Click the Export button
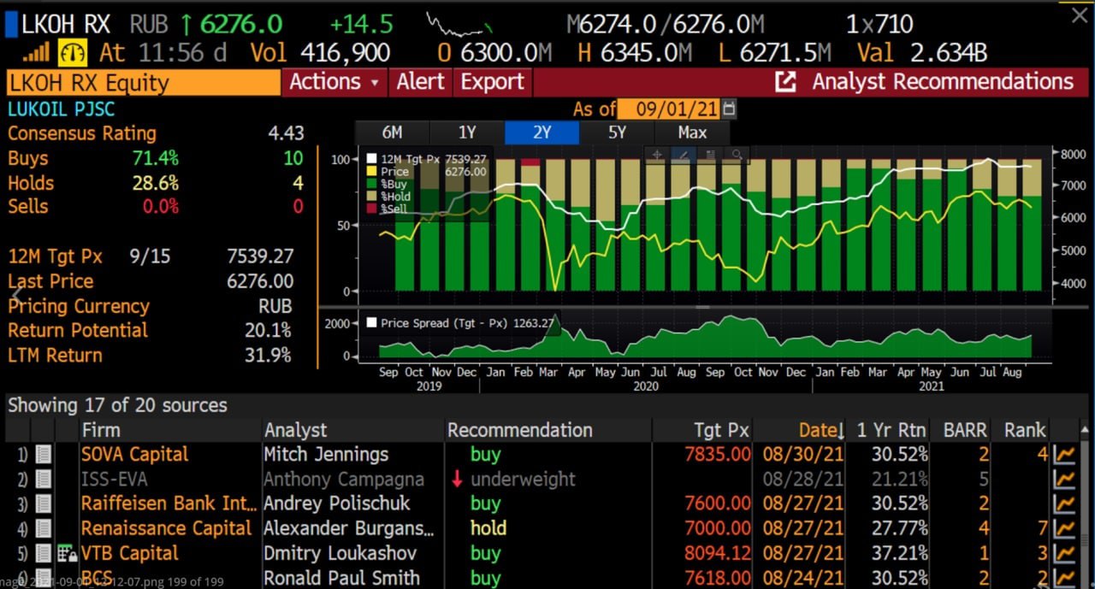 492,82
